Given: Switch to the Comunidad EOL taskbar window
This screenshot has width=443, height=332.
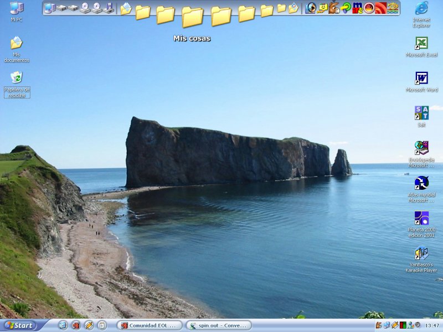Looking at the screenshot, I should 150,325.
